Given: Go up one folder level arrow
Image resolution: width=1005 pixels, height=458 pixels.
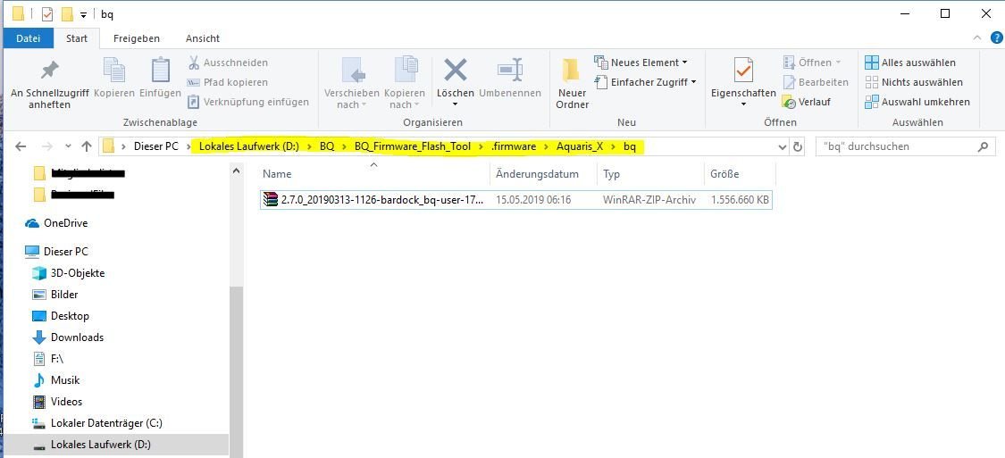Looking at the screenshot, I should click(87, 146).
